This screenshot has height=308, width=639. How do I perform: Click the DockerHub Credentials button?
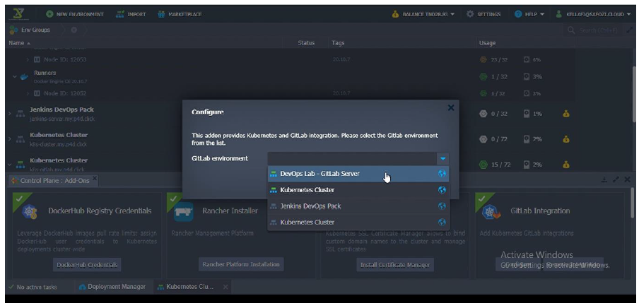click(87, 265)
